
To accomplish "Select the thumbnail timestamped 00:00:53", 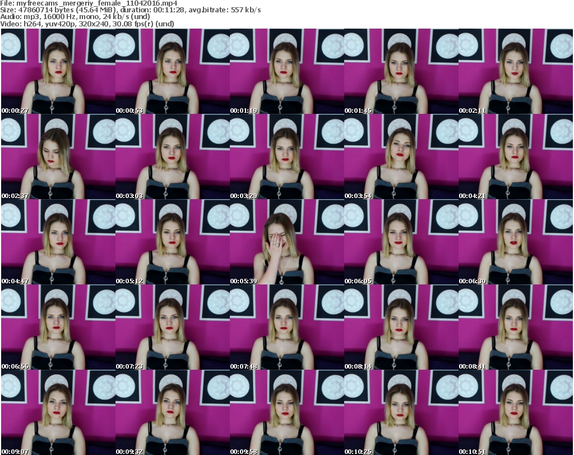I will pyautogui.click(x=173, y=71).
